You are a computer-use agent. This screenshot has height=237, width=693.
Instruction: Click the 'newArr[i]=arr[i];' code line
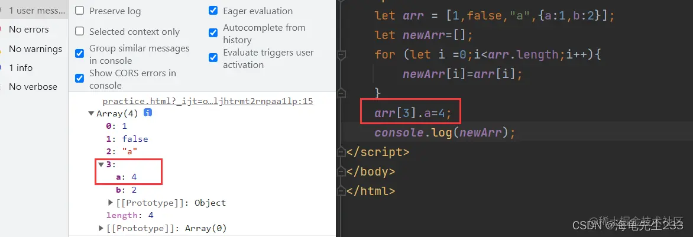(x=462, y=74)
